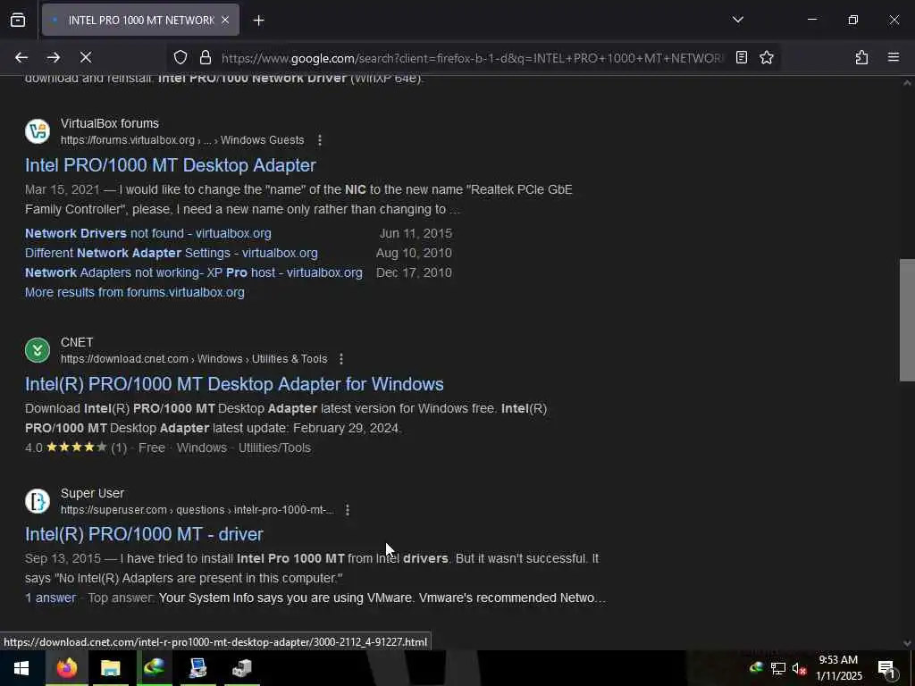Open Intel(R) PRO/1000 MT Desktop Adapter for Windows
The width and height of the screenshot is (915, 686).
(234, 384)
